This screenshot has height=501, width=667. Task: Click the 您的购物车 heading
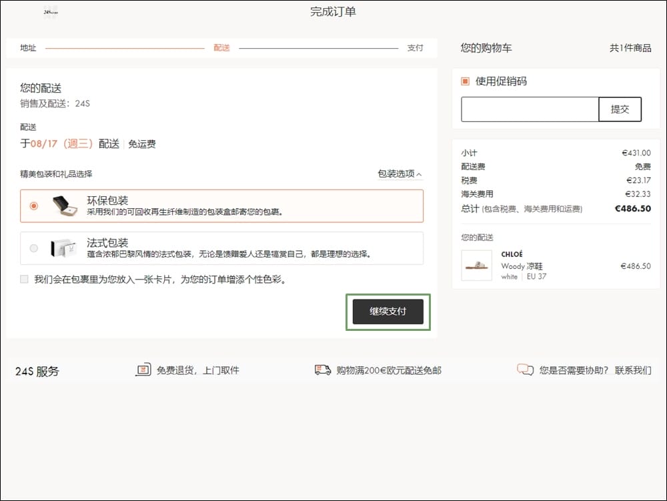coord(486,47)
